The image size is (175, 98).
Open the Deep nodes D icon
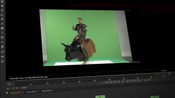(x=2, y=37)
